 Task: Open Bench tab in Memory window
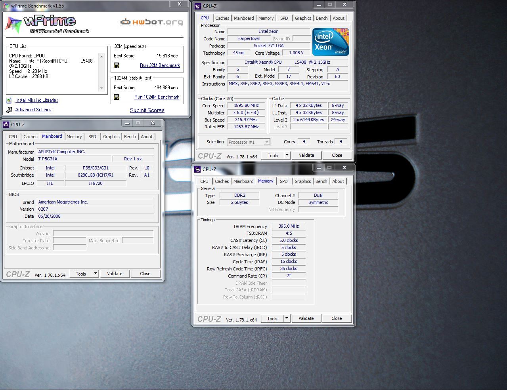point(321,181)
